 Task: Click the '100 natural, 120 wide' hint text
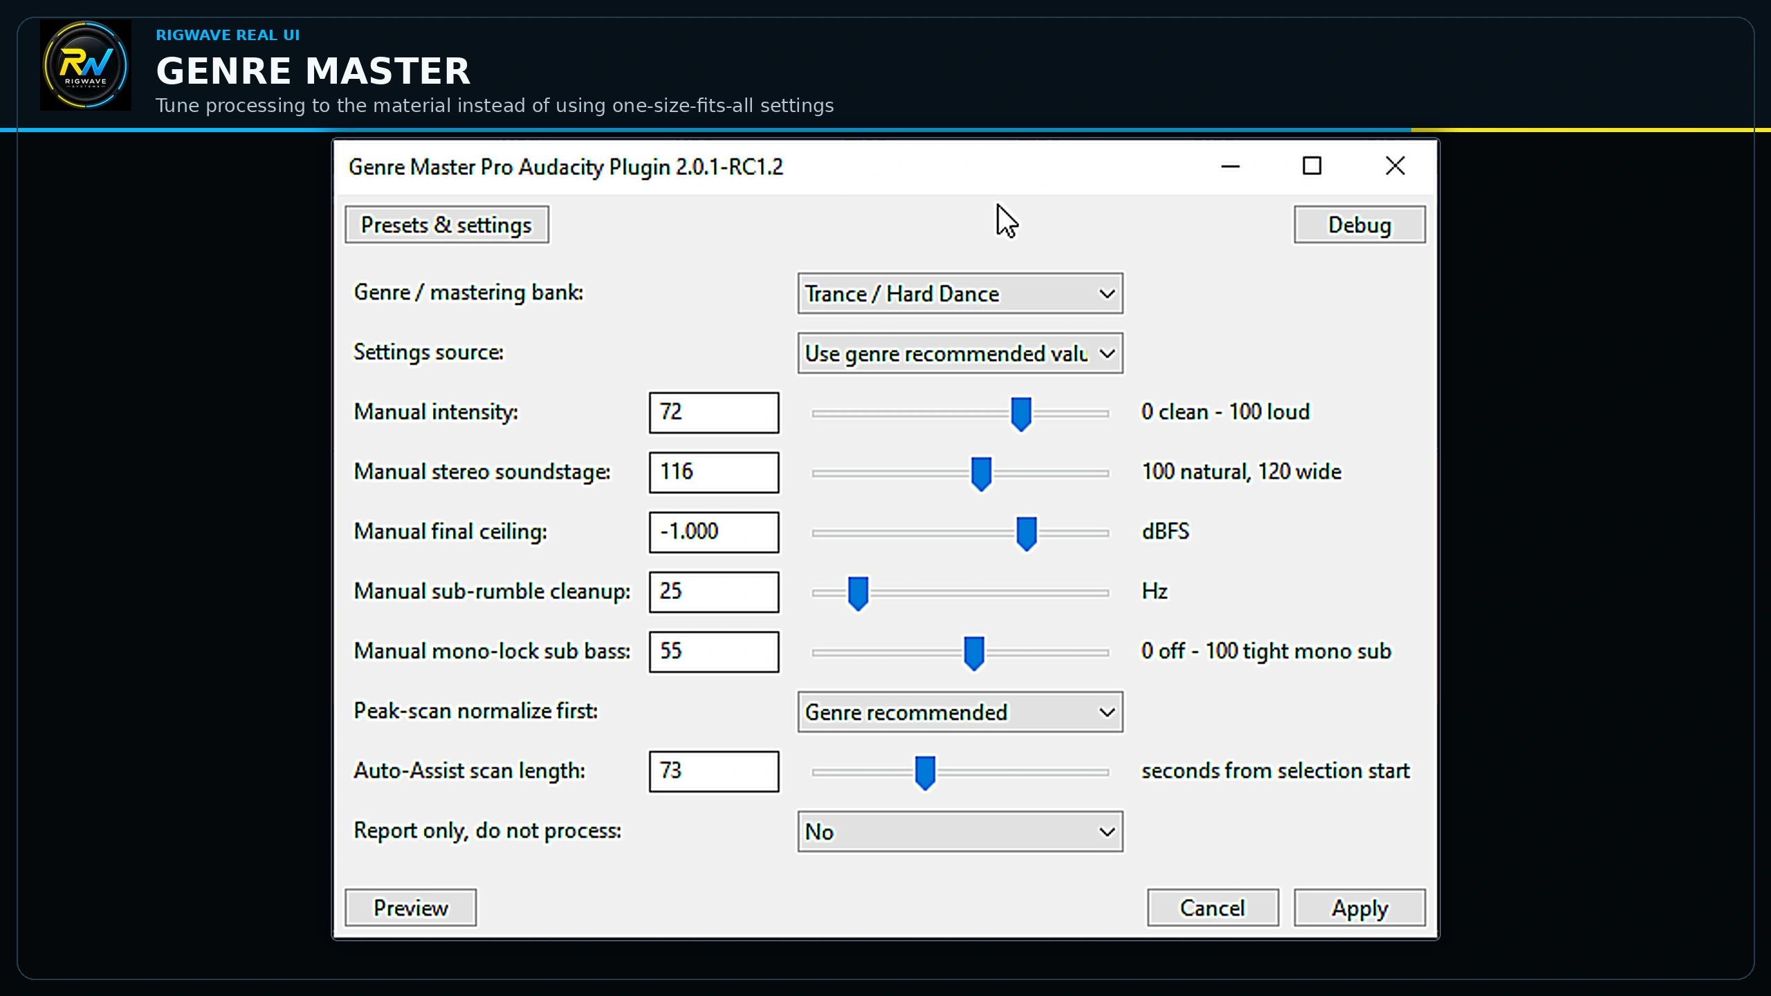[1241, 472]
